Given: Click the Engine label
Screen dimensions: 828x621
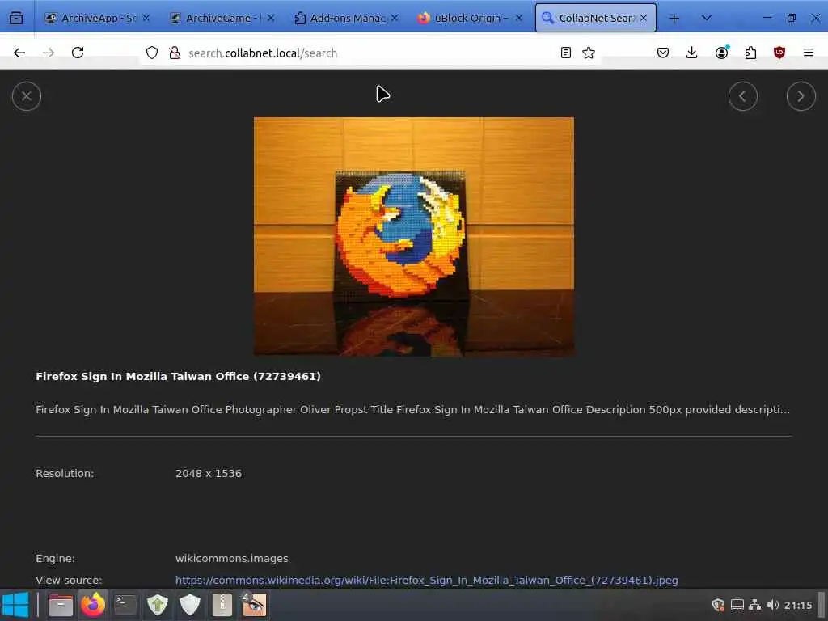Looking at the screenshot, I should (55, 559).
